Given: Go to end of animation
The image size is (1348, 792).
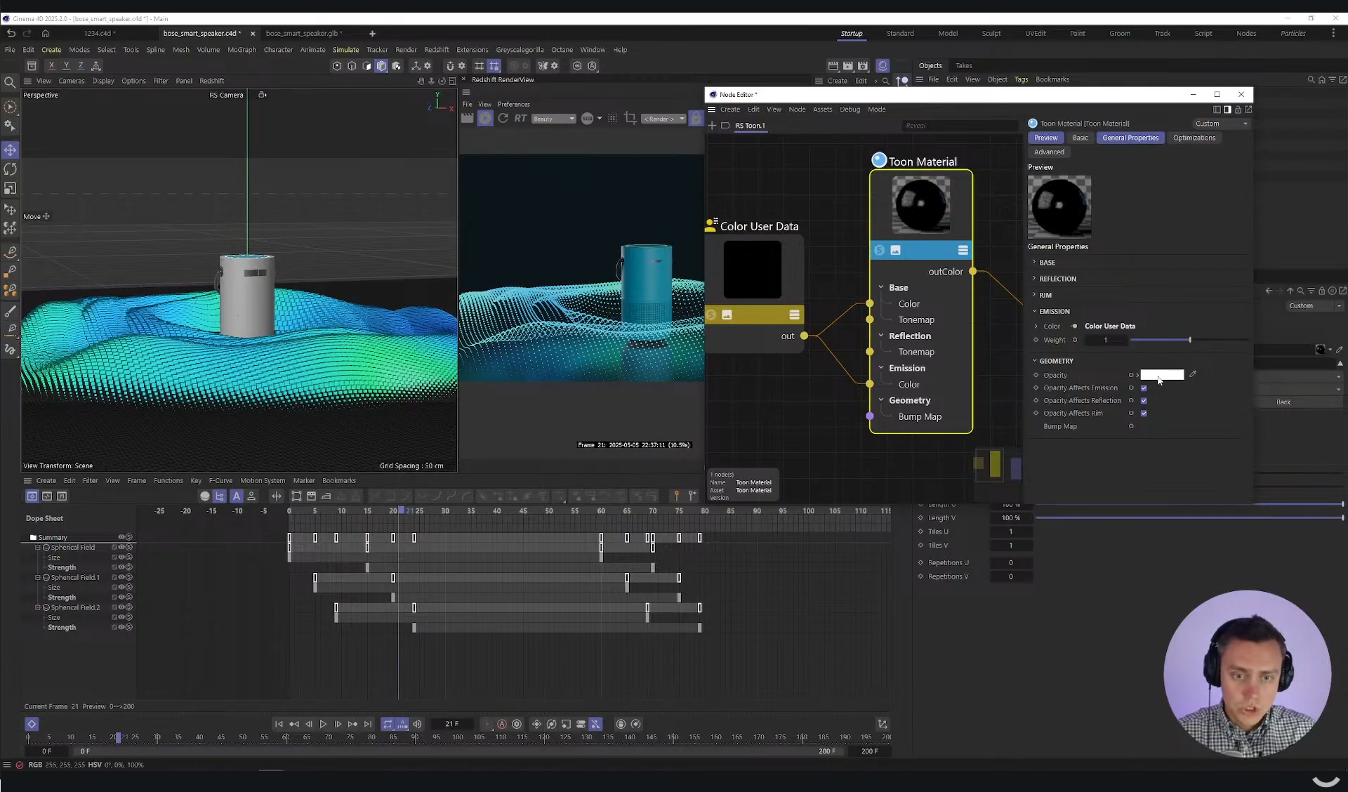Looking at the screenshot, I should pos(368,724).
